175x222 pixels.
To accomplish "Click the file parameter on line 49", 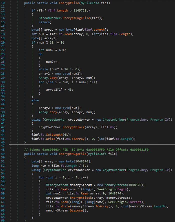I will coord(112,154).
